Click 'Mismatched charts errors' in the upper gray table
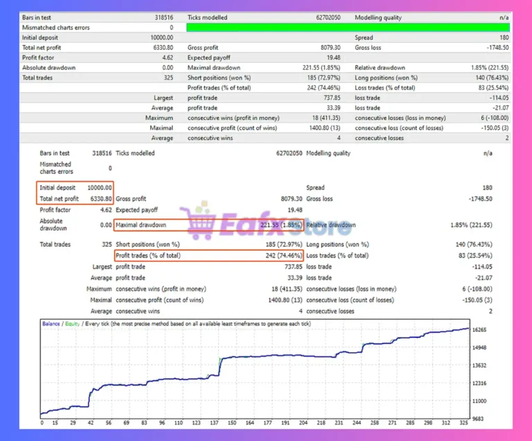 tap(56, 28)
